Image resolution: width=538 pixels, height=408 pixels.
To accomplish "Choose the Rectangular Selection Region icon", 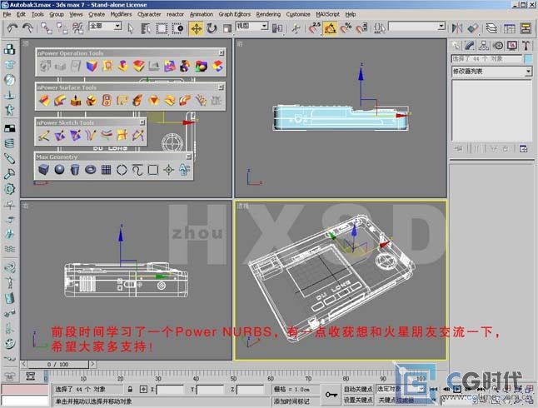I will [162, 28].
